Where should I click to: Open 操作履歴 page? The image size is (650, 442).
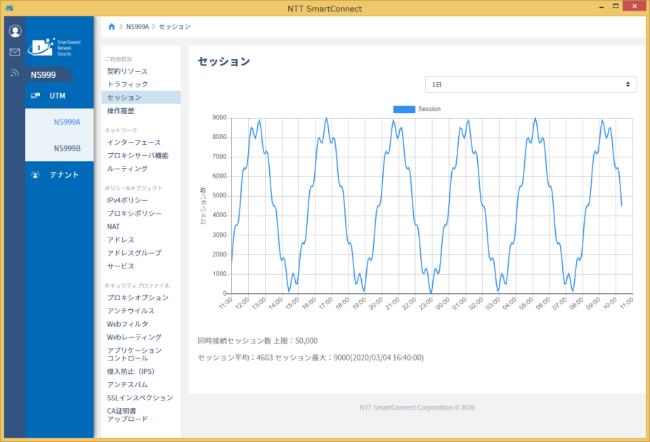(121, 111)
